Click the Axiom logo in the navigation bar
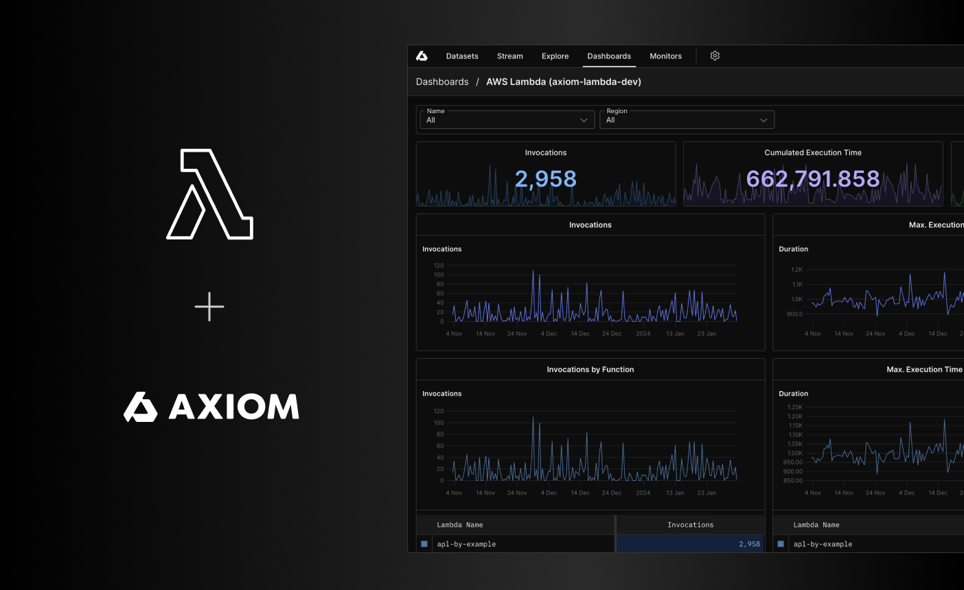 click(423, 56)
